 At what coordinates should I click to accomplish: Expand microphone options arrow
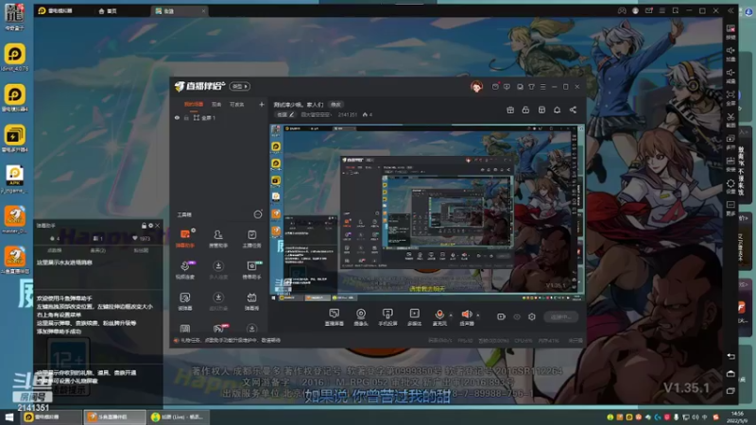point(451,315)
